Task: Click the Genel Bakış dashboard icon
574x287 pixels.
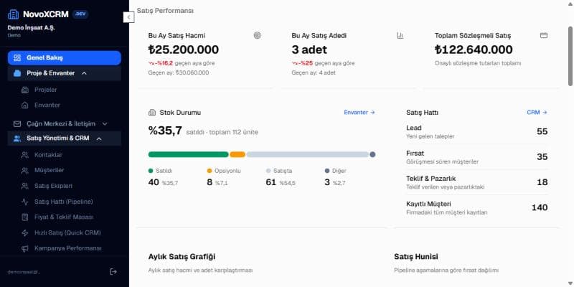Action: coord(17,58)
